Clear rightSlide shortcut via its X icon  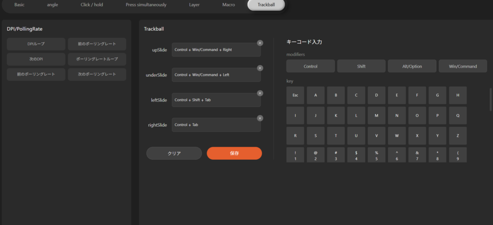pos(260,118)
